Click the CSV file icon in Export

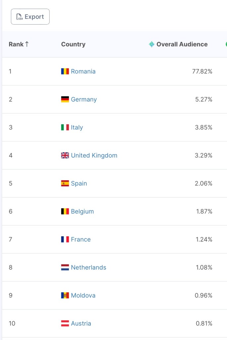(x=20, y=17)
